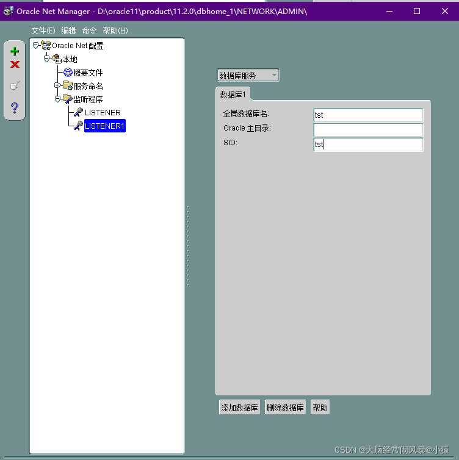This screenshot has width=459, height=460.
Task: Click the dotted pane splitter handle
Action: point(188,246)
